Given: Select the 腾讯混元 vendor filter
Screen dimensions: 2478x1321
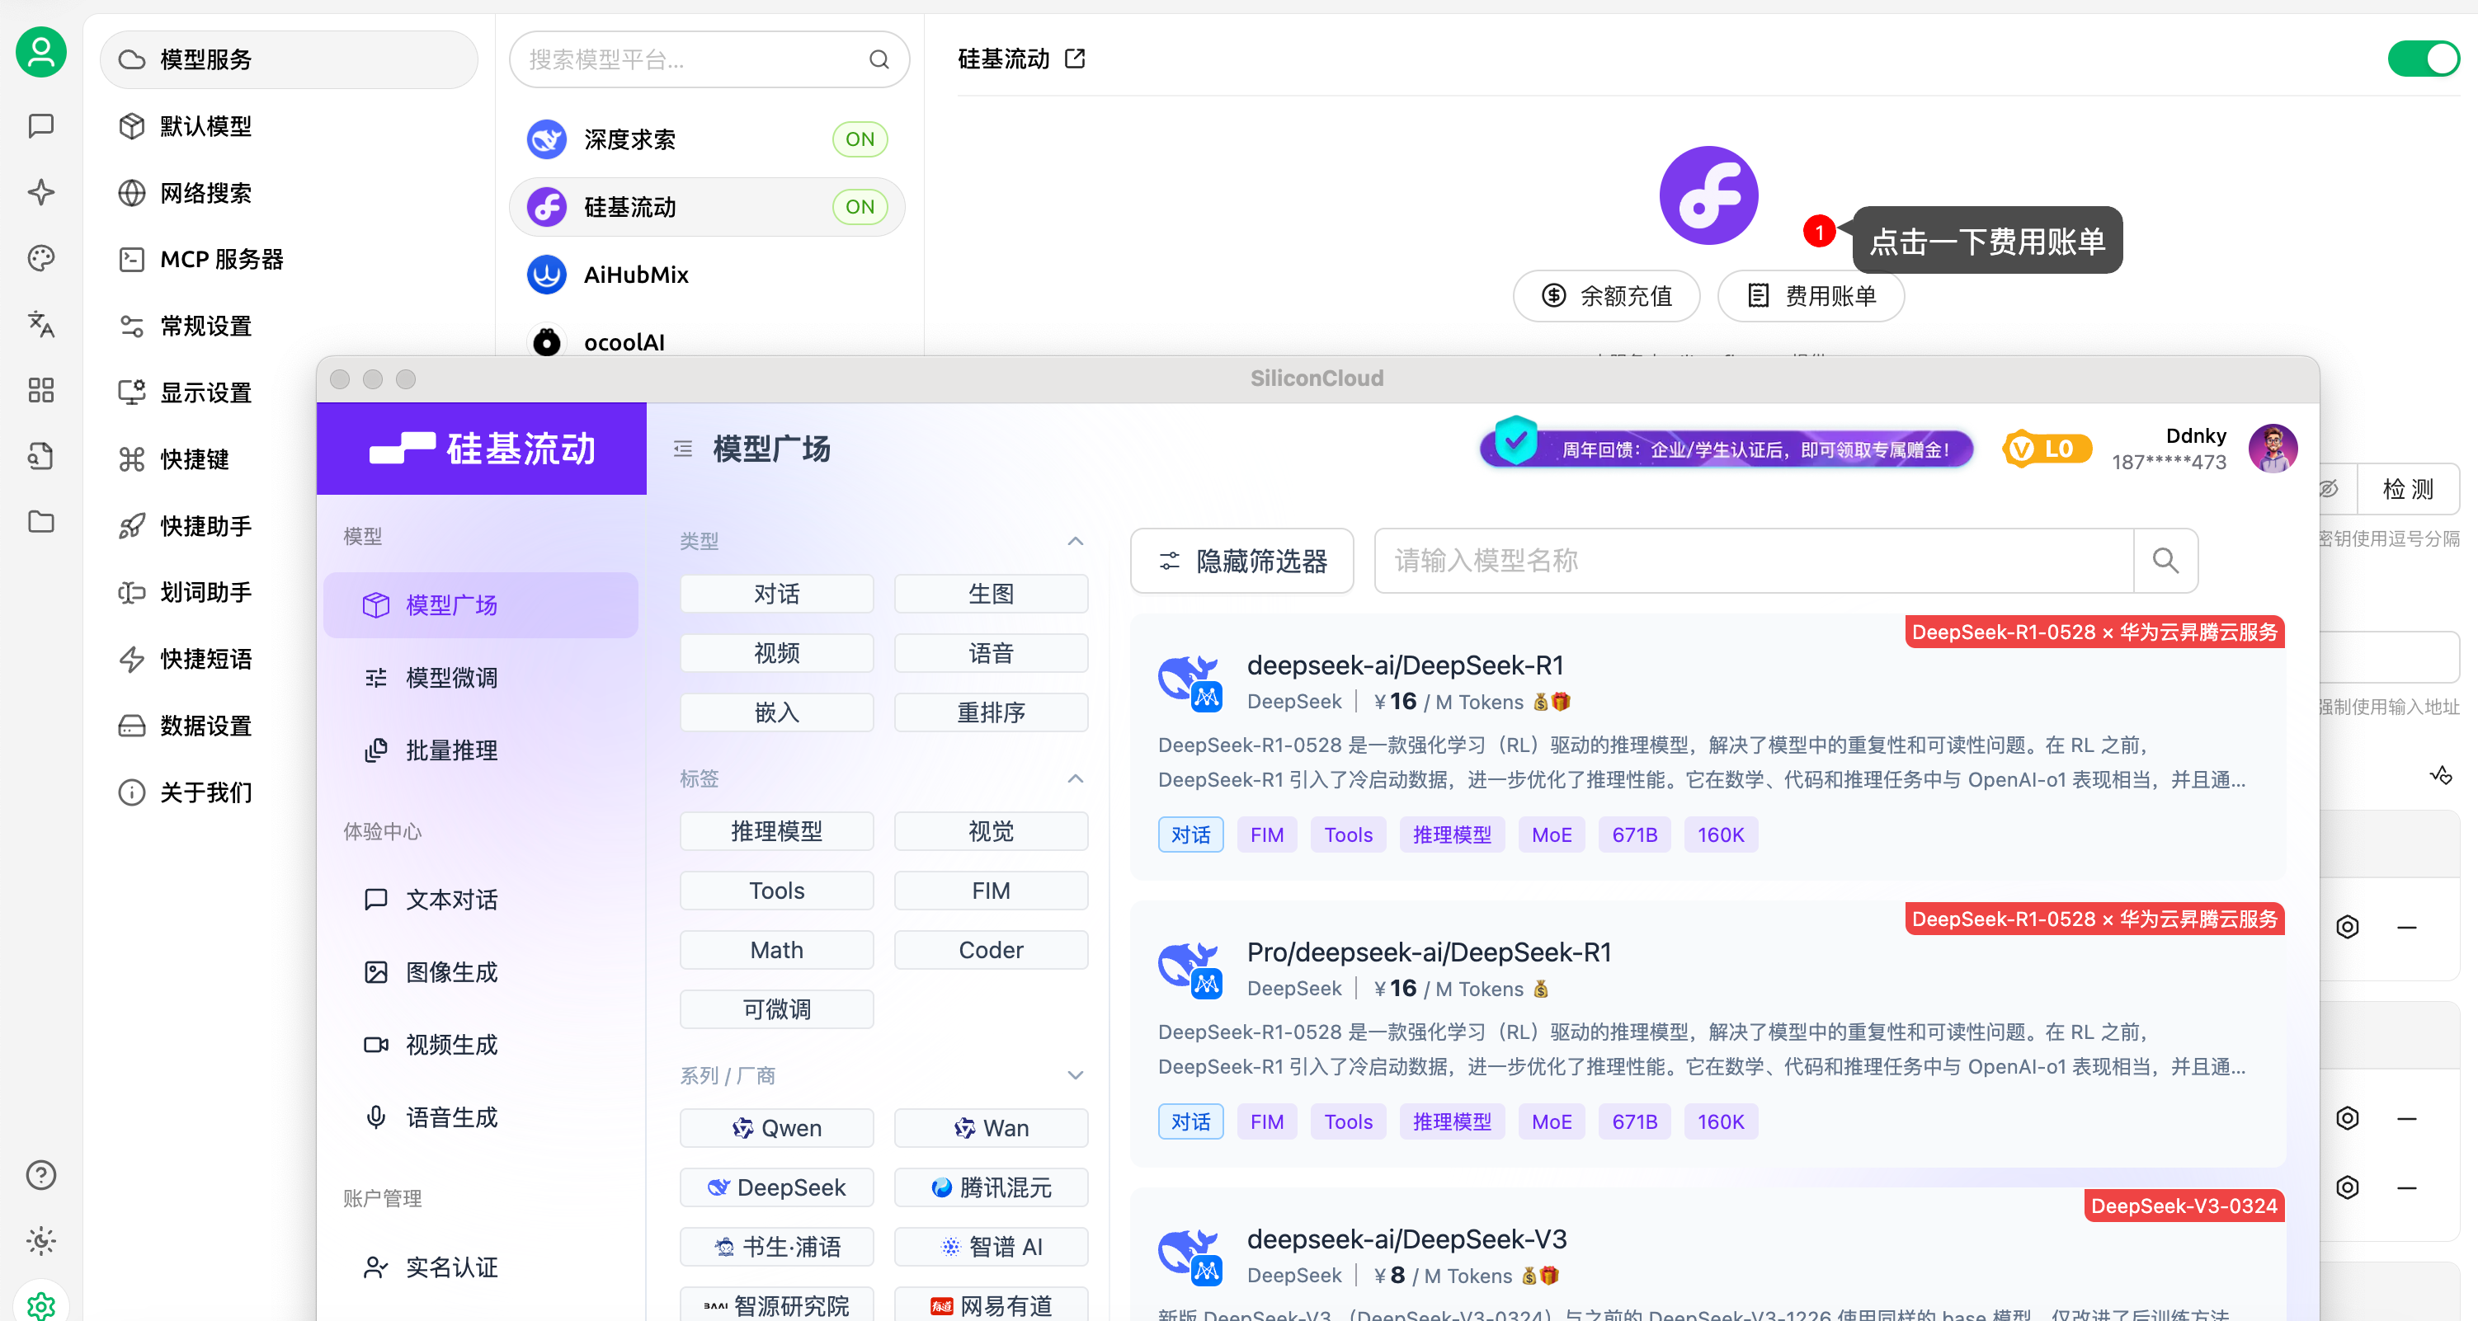Looking at the screenshot, I should [x=991, y=1187].
